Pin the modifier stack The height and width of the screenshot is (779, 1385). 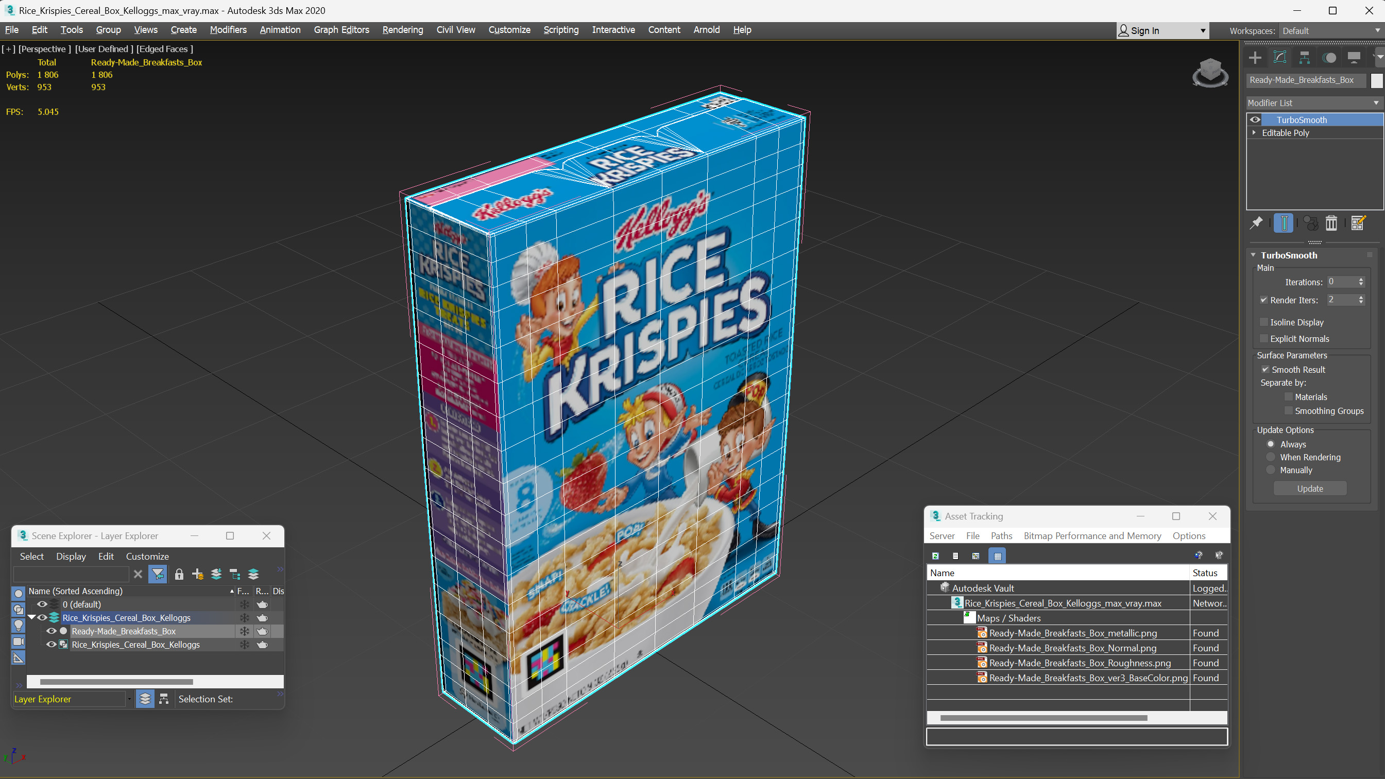click(x=1256, y=222)
